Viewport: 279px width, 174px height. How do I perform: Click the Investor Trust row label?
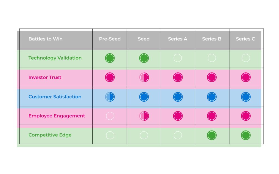pyautogui.click(x=45, y=77)
